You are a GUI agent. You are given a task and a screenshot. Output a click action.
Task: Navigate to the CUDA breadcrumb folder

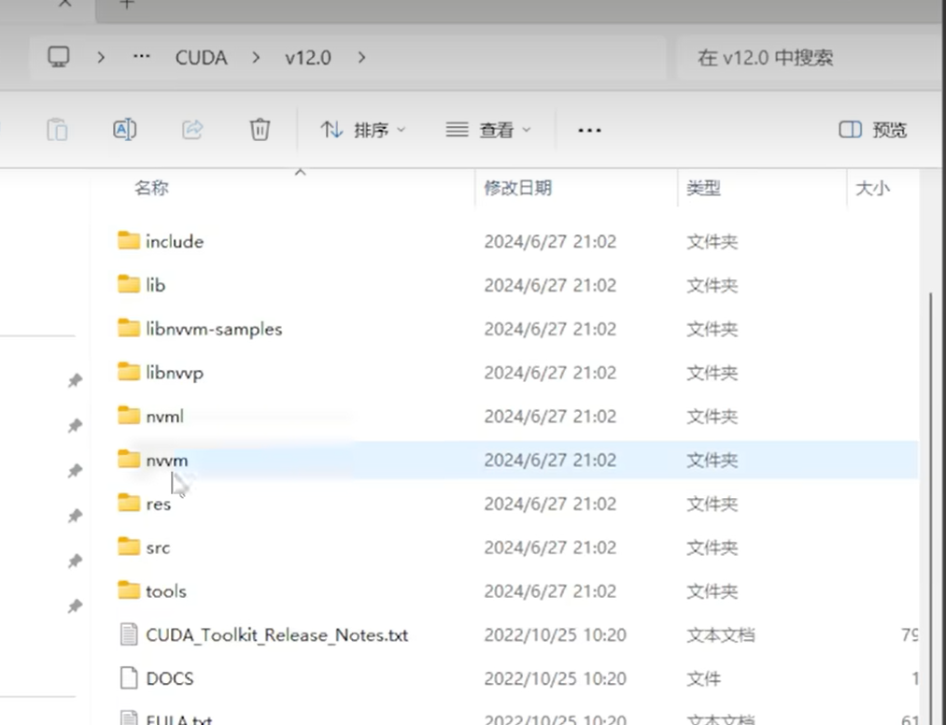(x=201, y=57)
